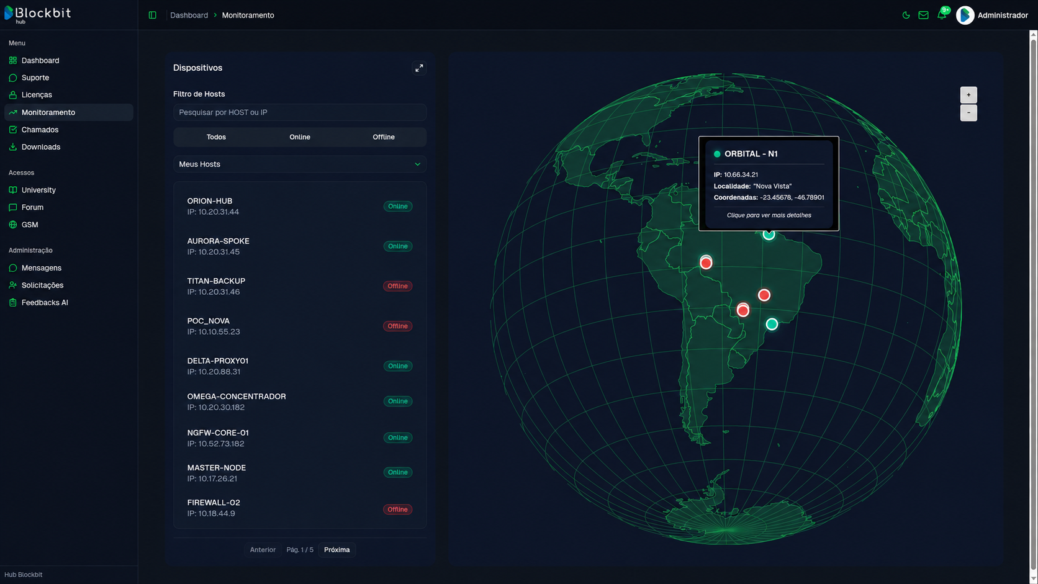Open the Administrador avatar
1038x584 pixels.
[965, 15]
